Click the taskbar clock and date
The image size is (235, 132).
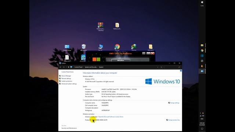[x=202, y=124]
